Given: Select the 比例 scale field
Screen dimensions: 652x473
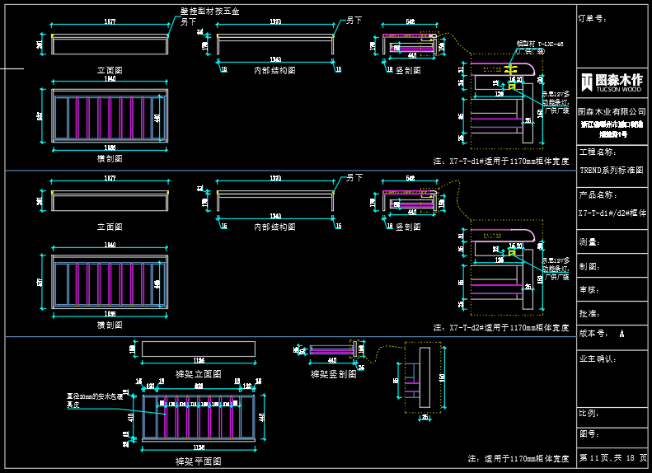Looking at the screenshot, I should pyautogui.click(x=588, y=413).
